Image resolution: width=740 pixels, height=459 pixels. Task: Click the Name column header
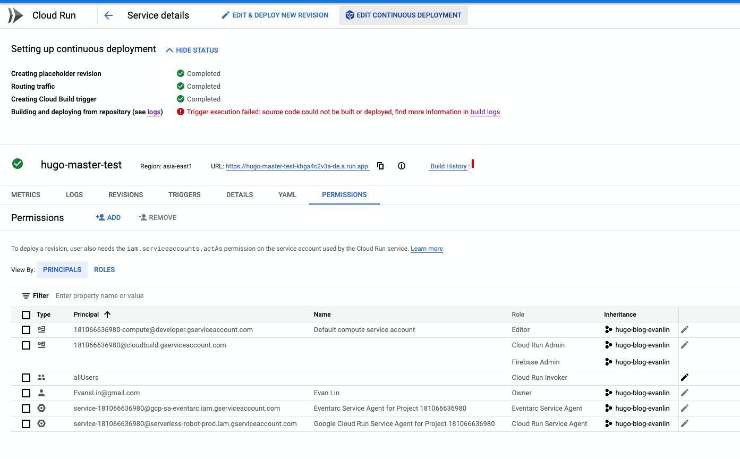pos(322,315)
